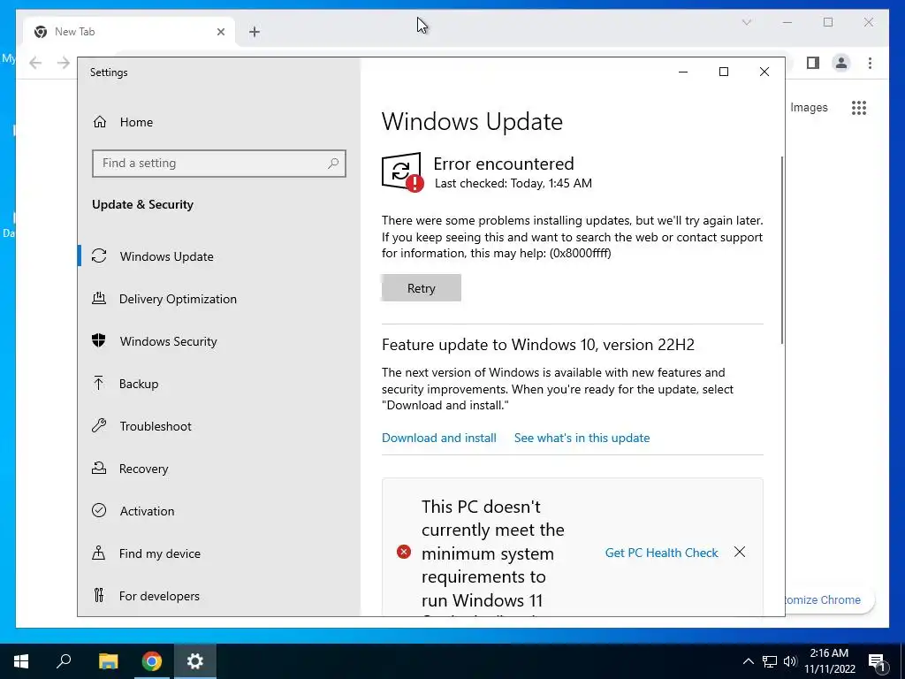Click Chrome forward arrow

[x=64, y=63]
